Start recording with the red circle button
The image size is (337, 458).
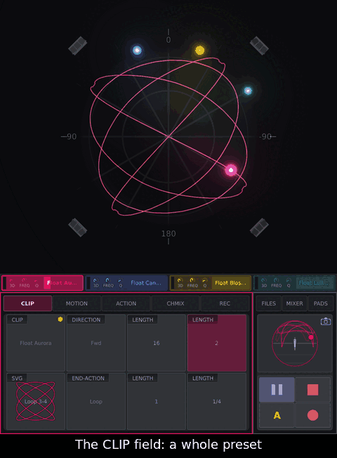point(312,415)
